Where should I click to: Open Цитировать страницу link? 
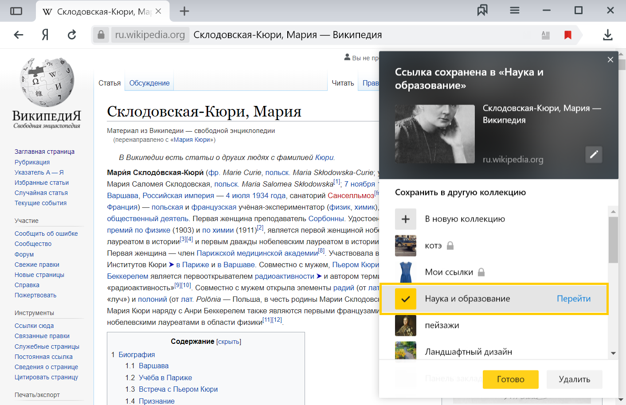click(46, 377)
